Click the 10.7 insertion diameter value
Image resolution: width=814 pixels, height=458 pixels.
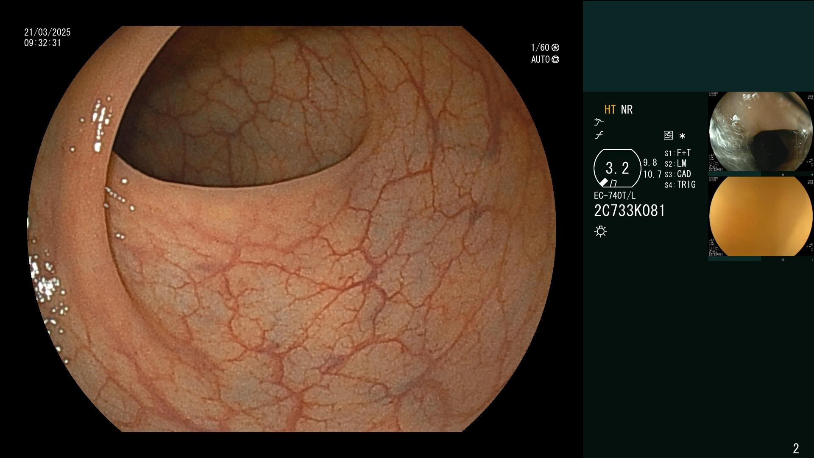point(652,174)
